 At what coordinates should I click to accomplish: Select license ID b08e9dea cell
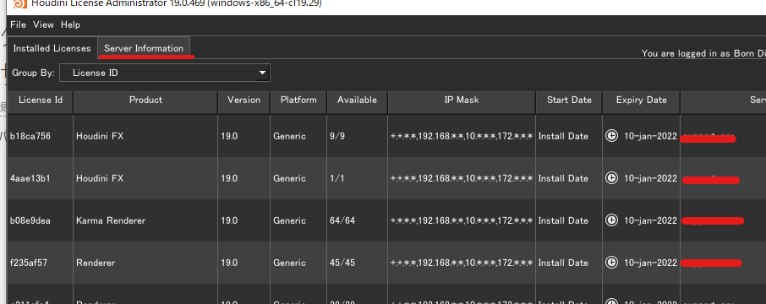tap(41, 220)
